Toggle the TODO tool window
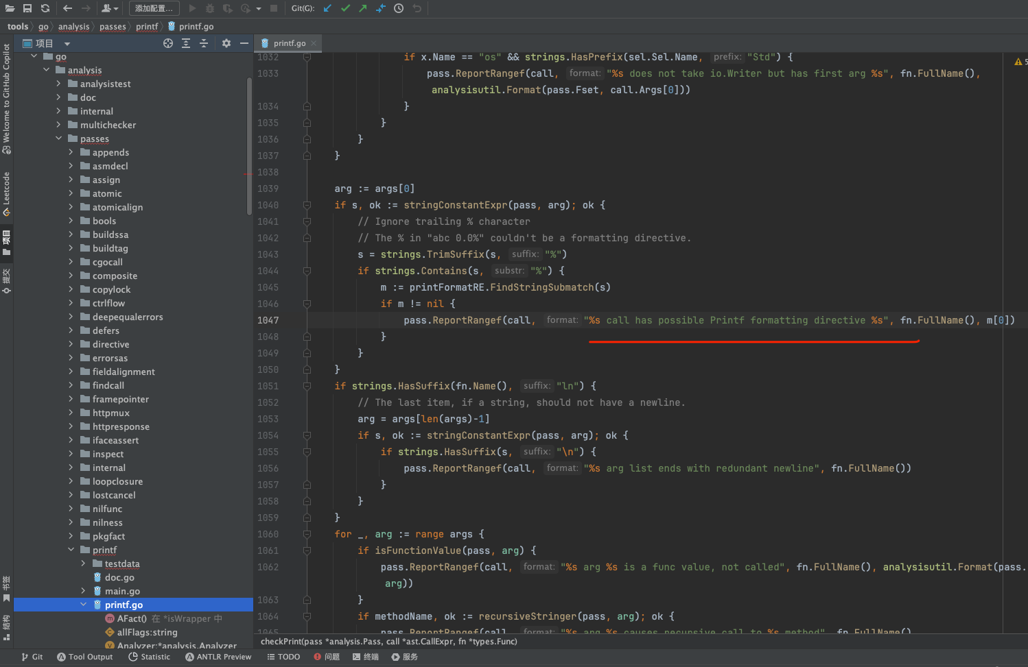Image resolution: width=1028 pixels, height=667 pixels. click(x=283, y=657)
